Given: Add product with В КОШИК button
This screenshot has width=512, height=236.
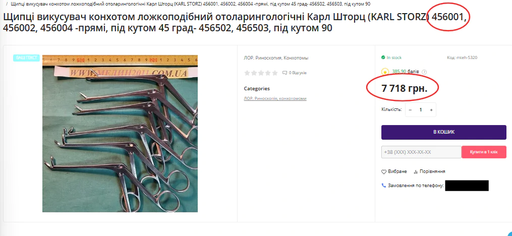Looking at the screenshot, I should (444, 132).
